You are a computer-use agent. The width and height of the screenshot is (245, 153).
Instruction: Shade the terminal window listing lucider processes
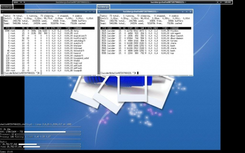183,11
